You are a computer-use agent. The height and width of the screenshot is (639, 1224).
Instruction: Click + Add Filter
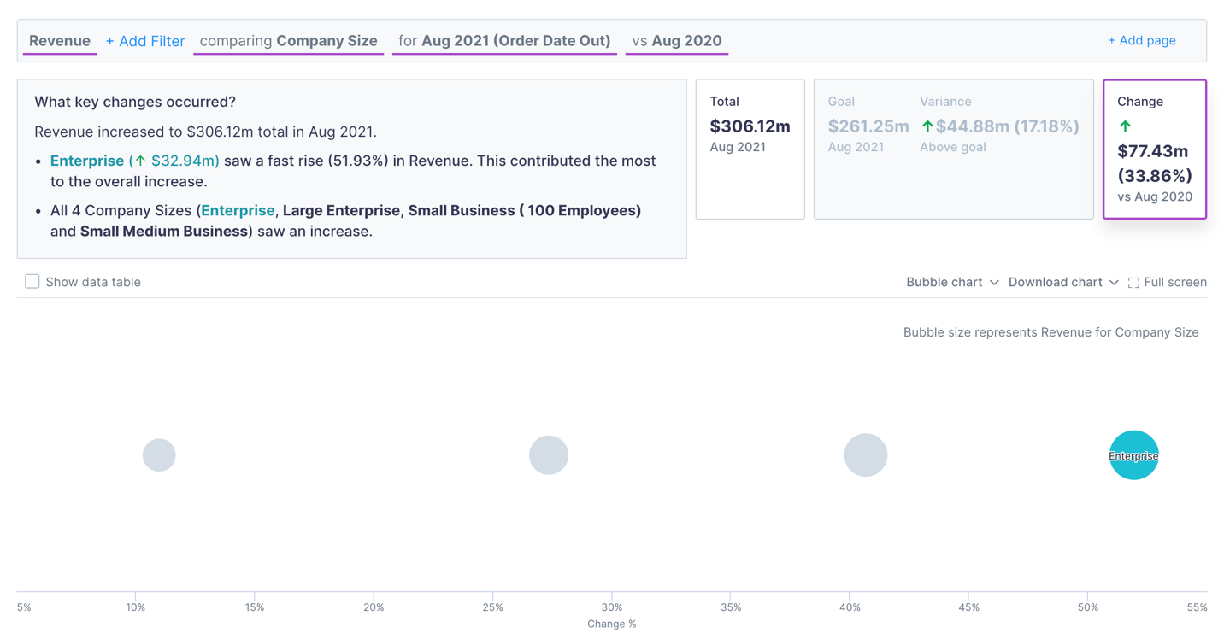coord(144,40)
